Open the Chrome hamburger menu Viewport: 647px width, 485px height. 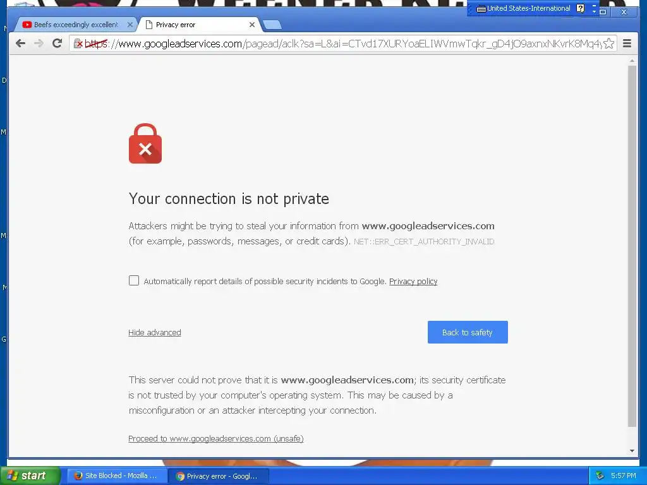[627, 44]
